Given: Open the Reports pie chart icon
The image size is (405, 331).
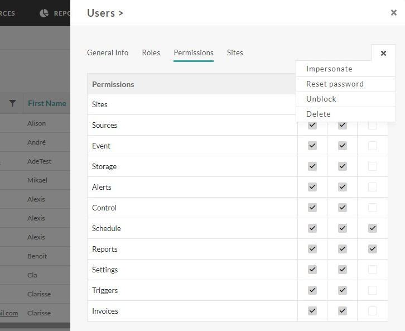Looking at the screenshot, I should pos(44,13).
